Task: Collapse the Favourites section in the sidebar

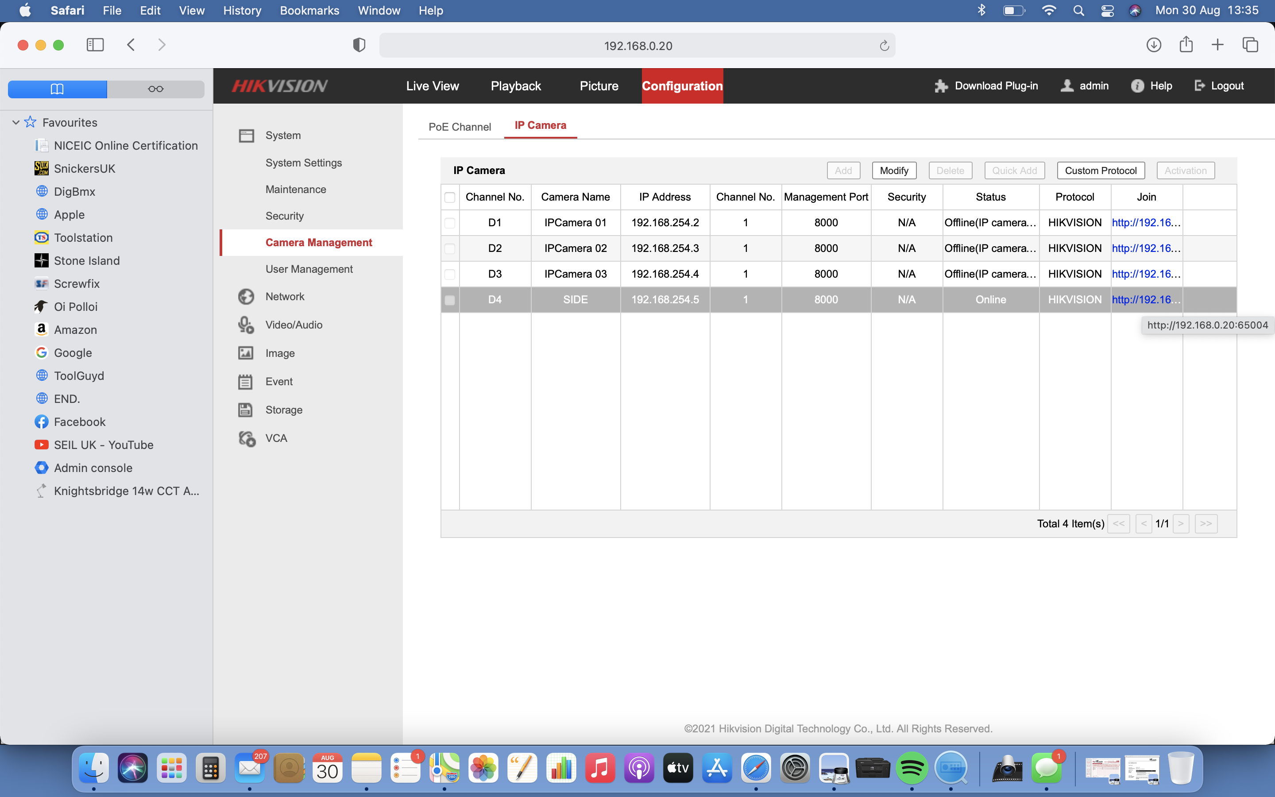Action: pos(15,122)
